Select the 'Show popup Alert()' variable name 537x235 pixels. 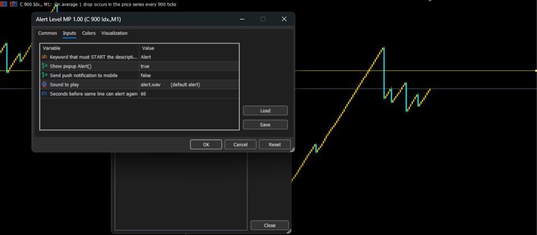tap(70, 66)
